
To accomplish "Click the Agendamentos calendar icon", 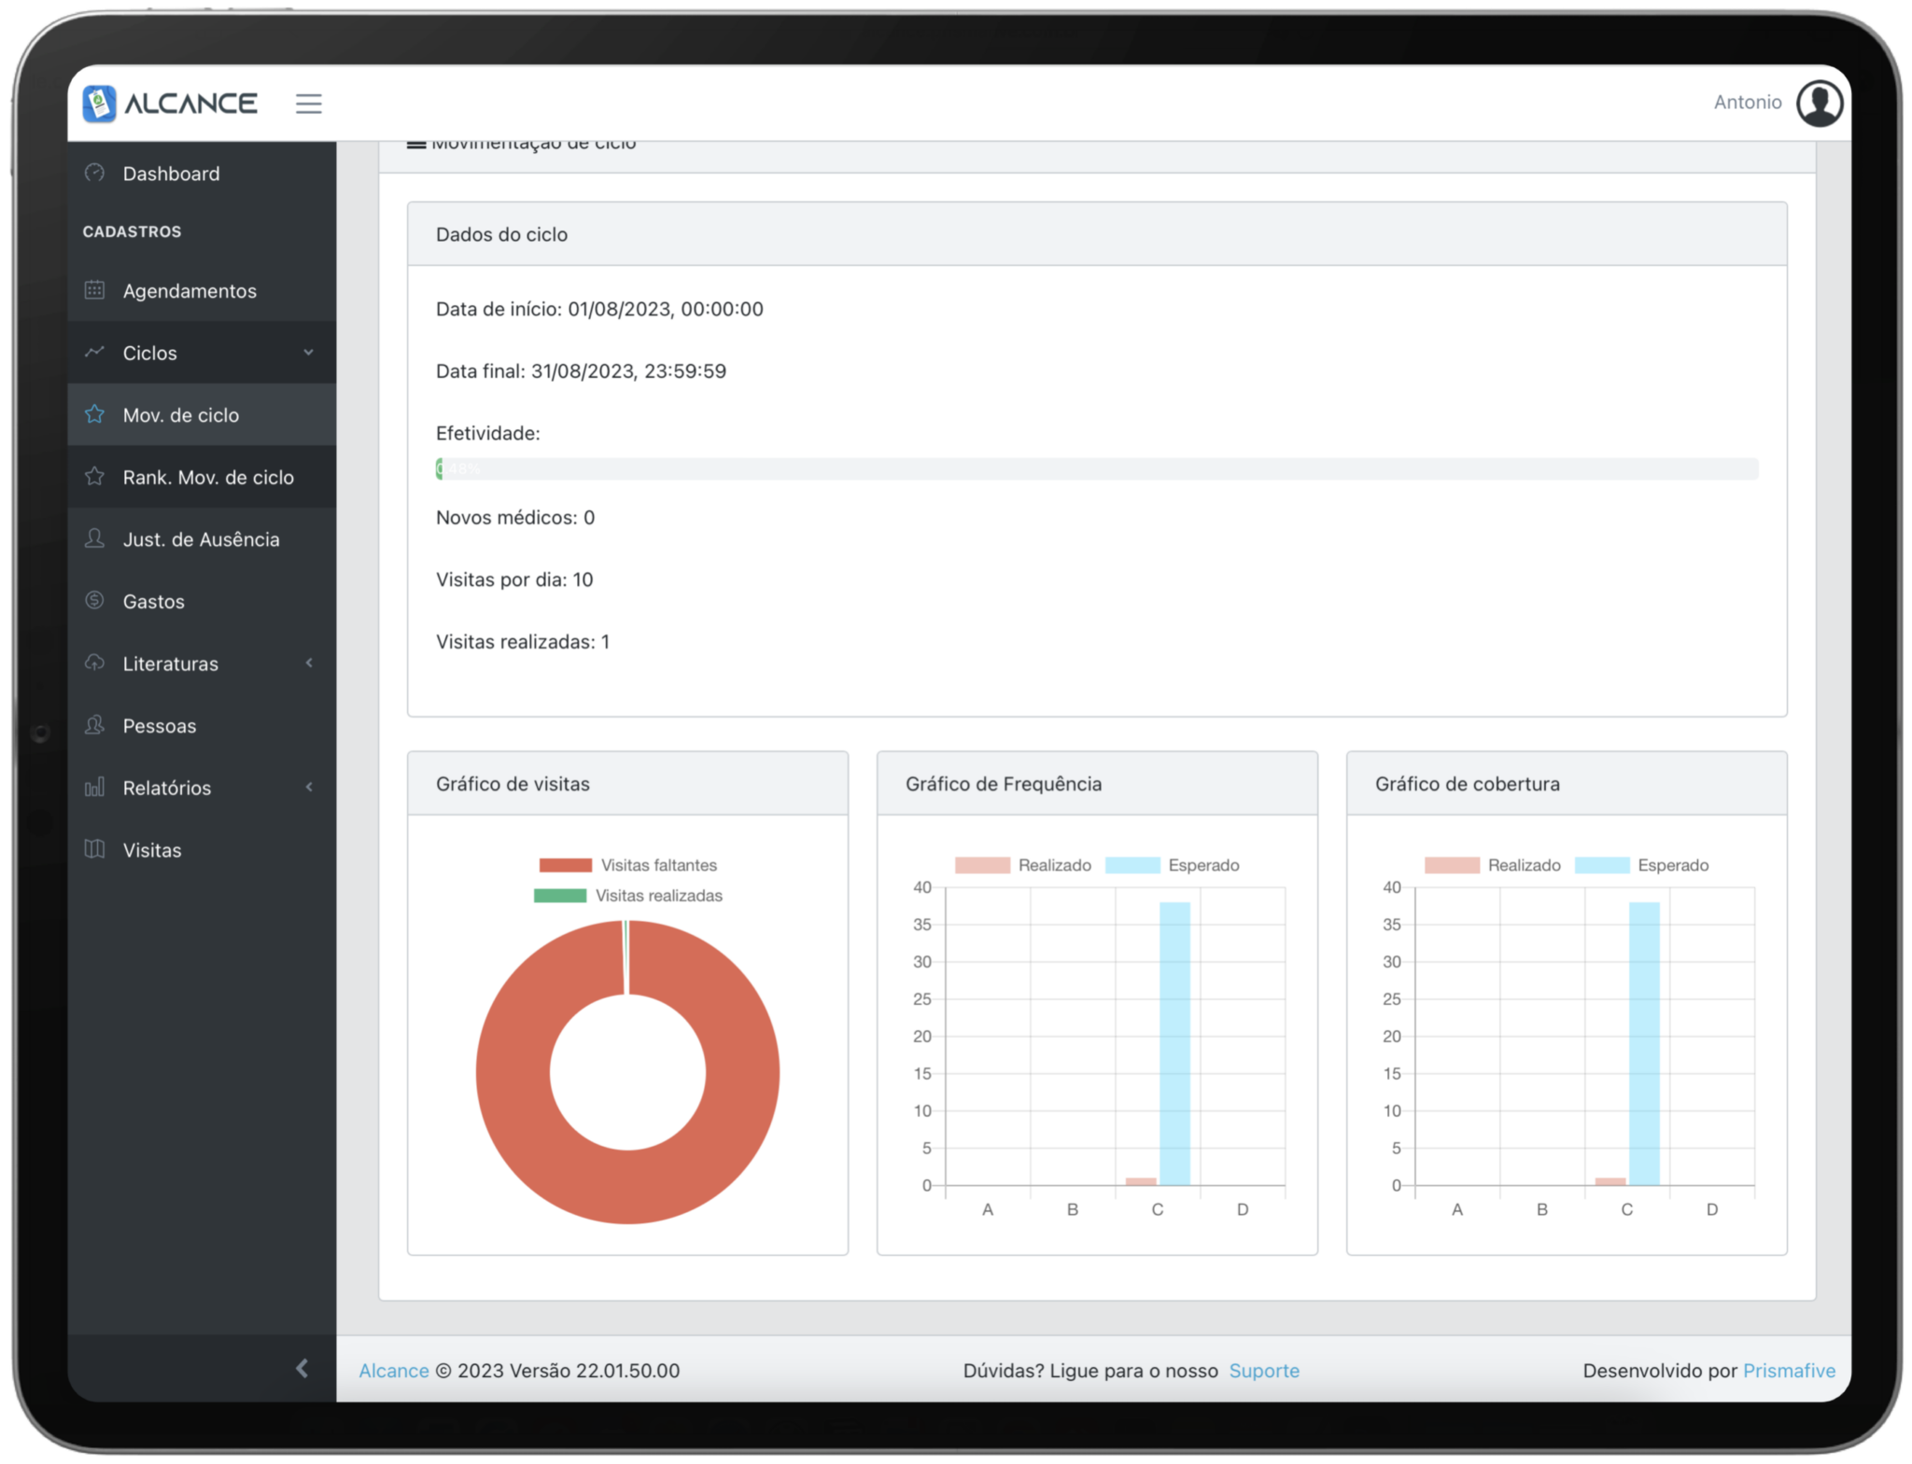I will coord(95,290).
